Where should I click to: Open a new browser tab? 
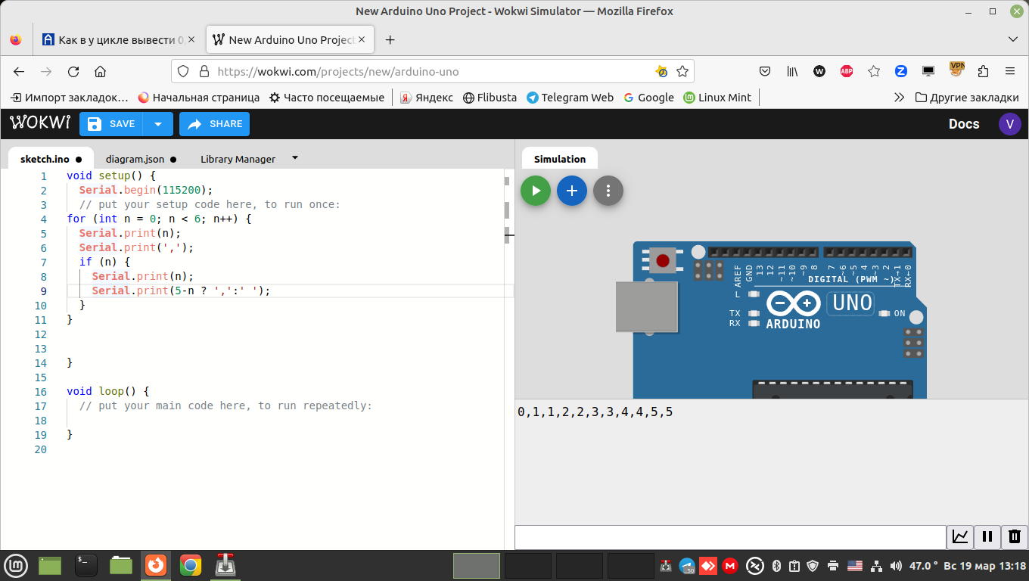coord(390,39)
